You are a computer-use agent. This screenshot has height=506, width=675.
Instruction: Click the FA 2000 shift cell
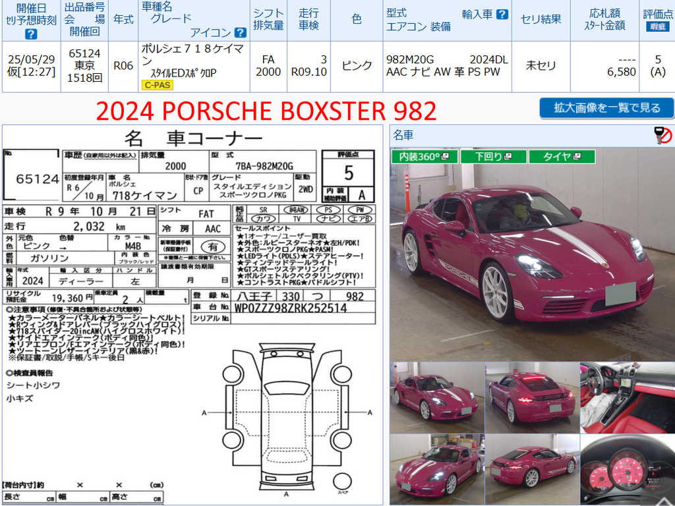268,66
